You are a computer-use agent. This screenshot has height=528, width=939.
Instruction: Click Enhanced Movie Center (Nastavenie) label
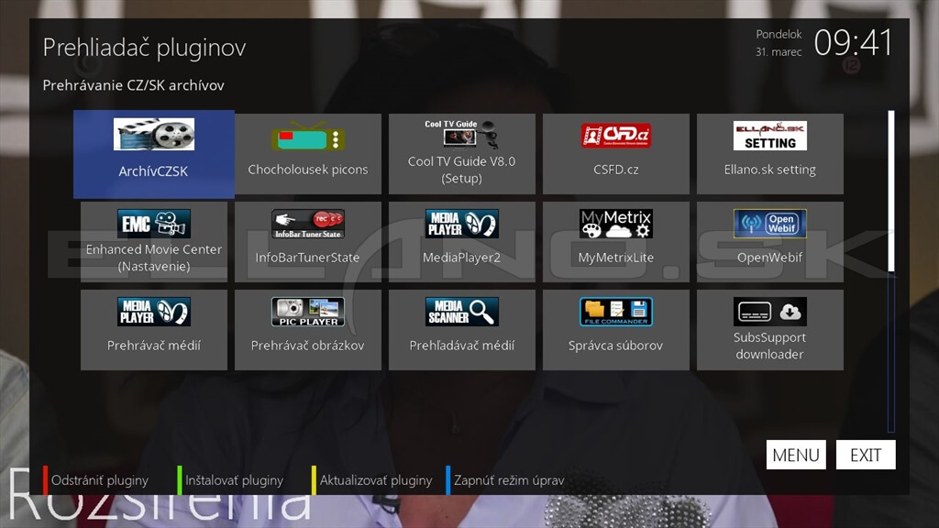154,258
